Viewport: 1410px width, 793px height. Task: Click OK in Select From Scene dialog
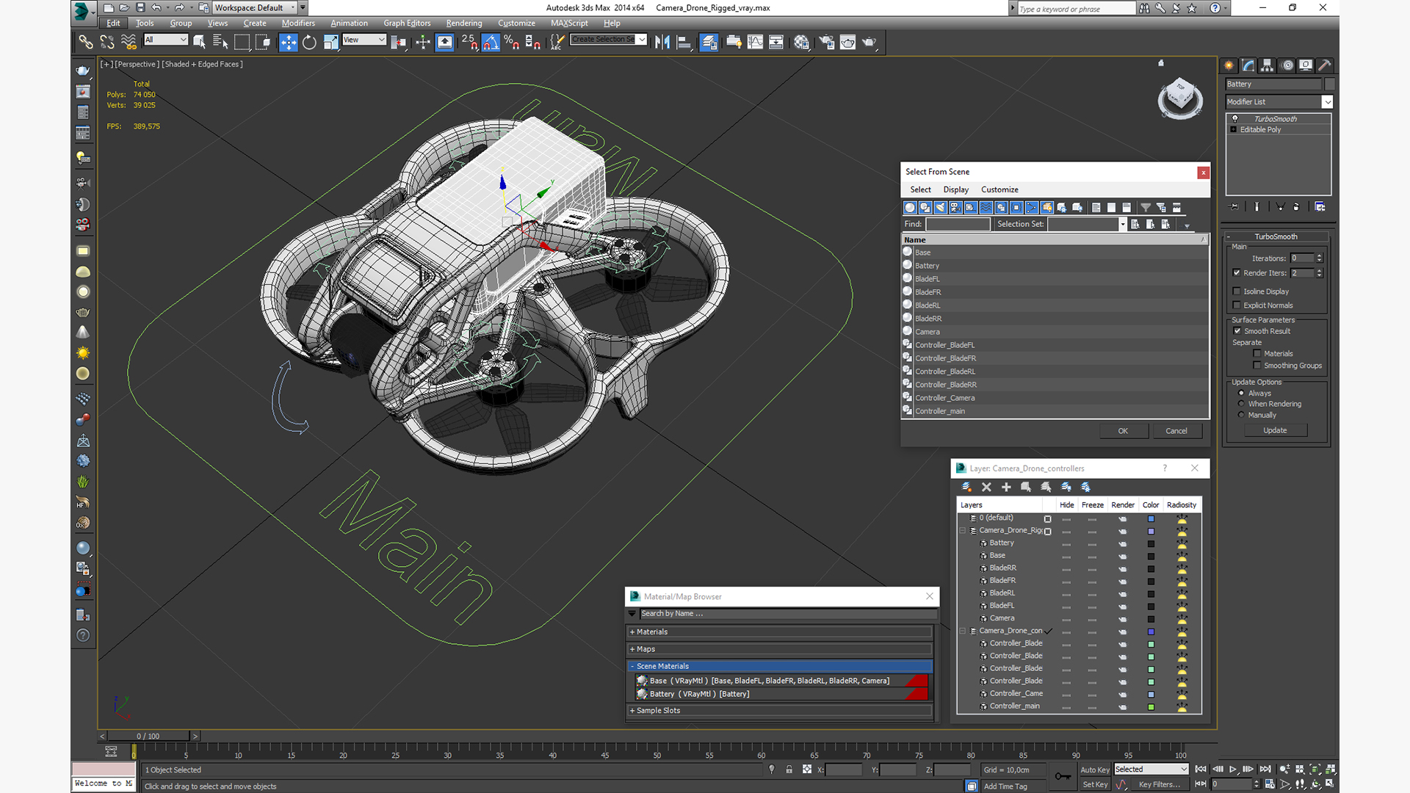(x=1123, y=431)
